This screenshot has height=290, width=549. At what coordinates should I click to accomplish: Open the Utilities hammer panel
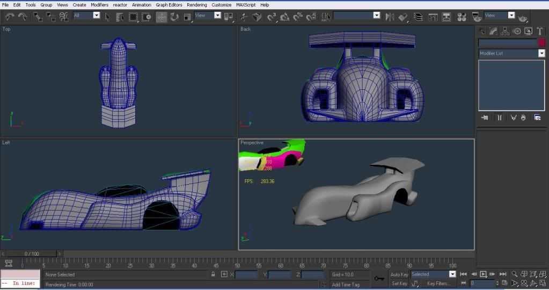pyautogui.click(x=540, y=31)
